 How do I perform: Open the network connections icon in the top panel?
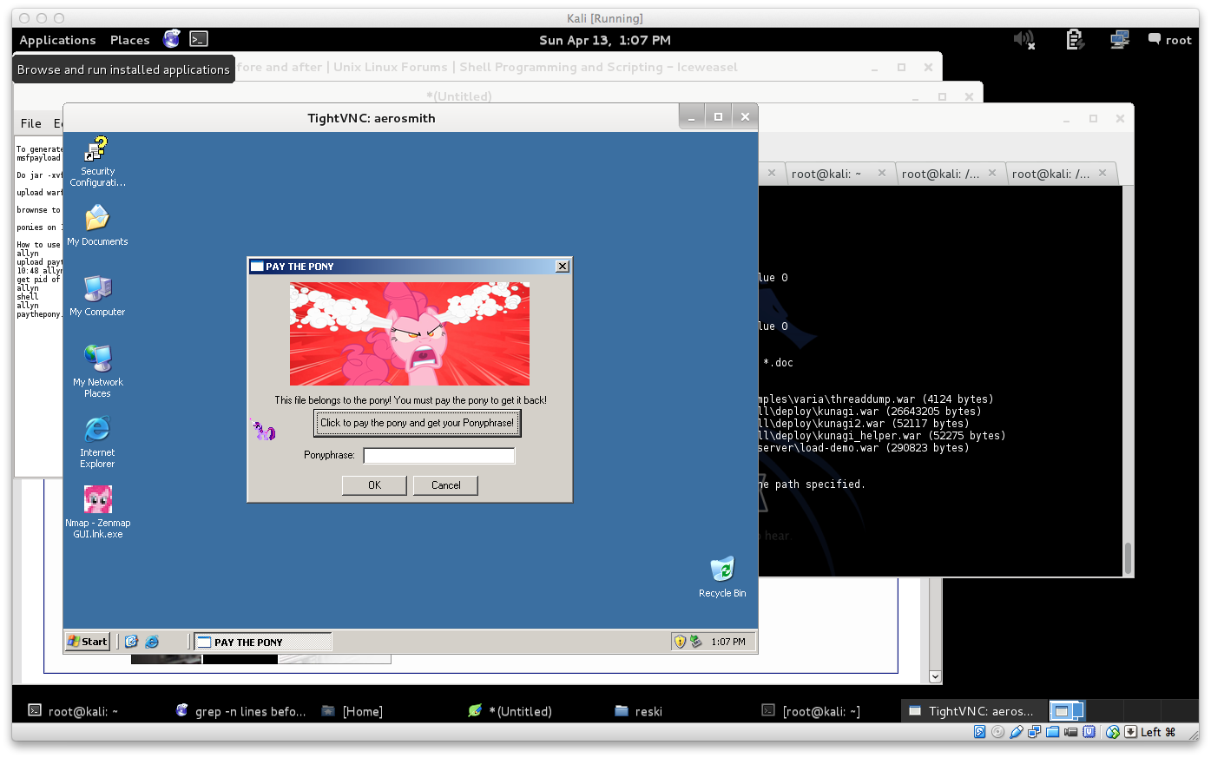click(1119, 39)
